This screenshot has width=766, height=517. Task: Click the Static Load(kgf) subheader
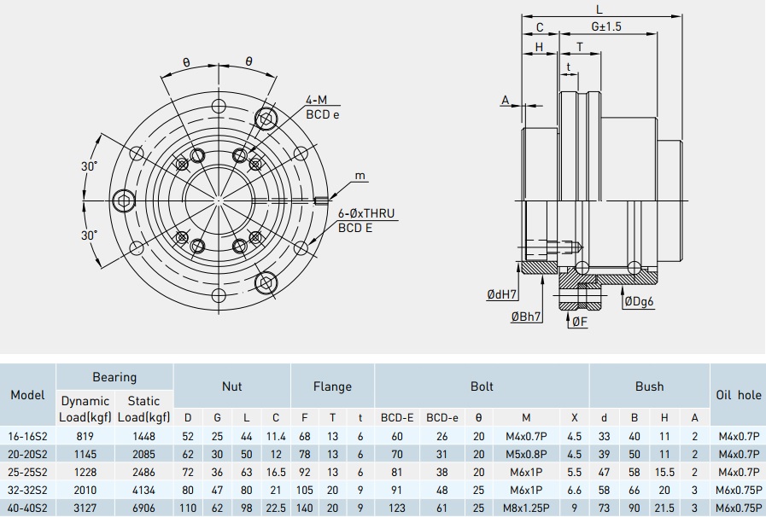point(143,409)
